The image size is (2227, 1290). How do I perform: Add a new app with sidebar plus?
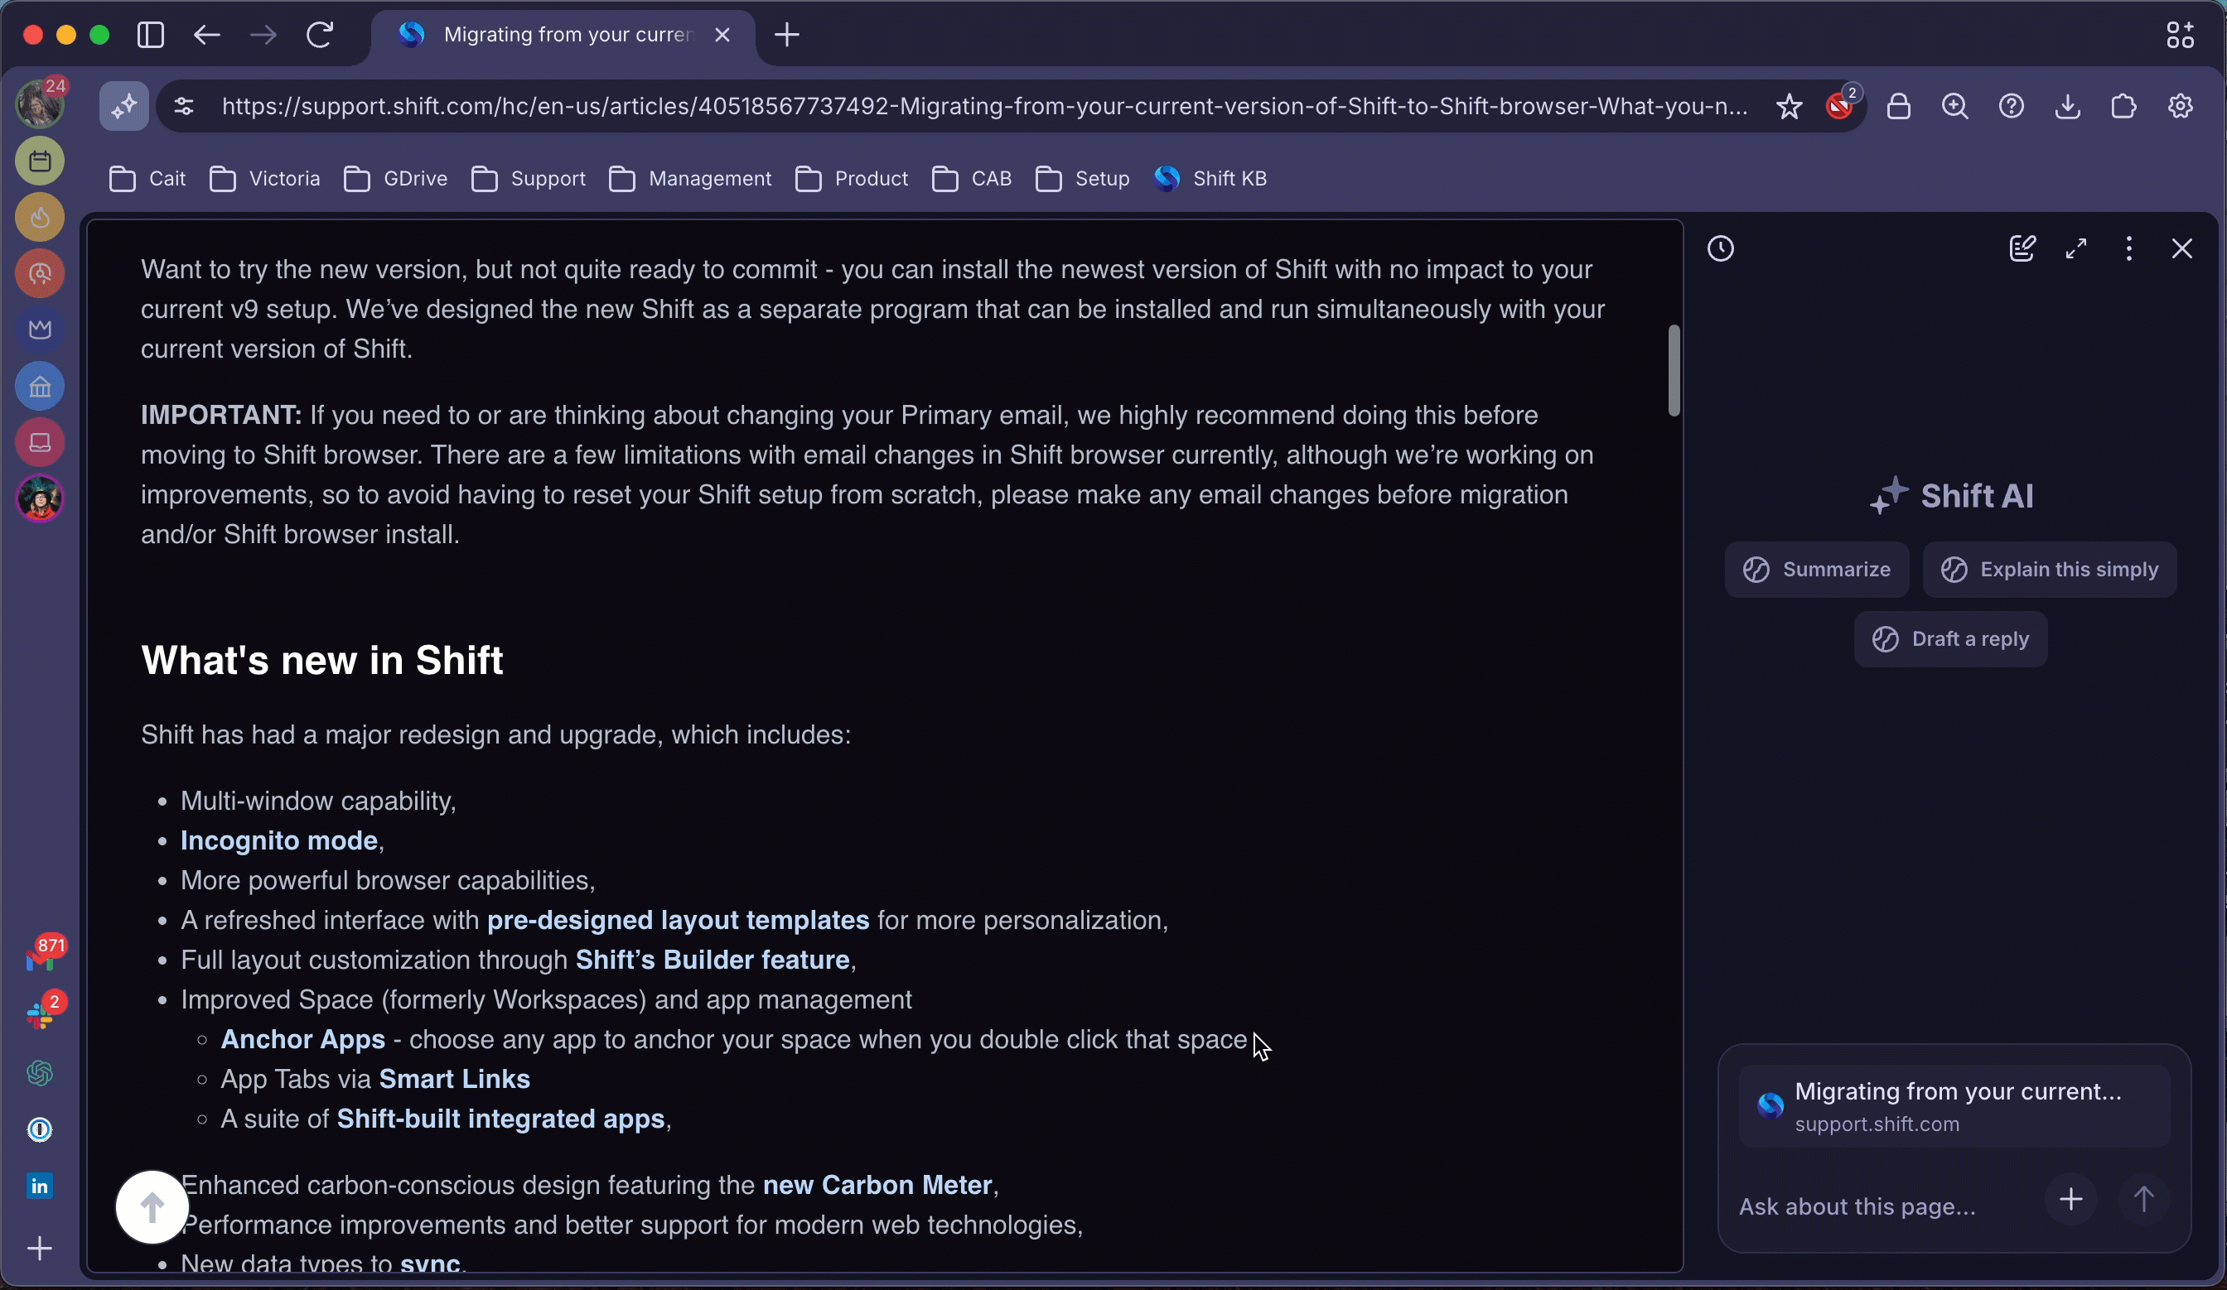(x=40, y=1248)
